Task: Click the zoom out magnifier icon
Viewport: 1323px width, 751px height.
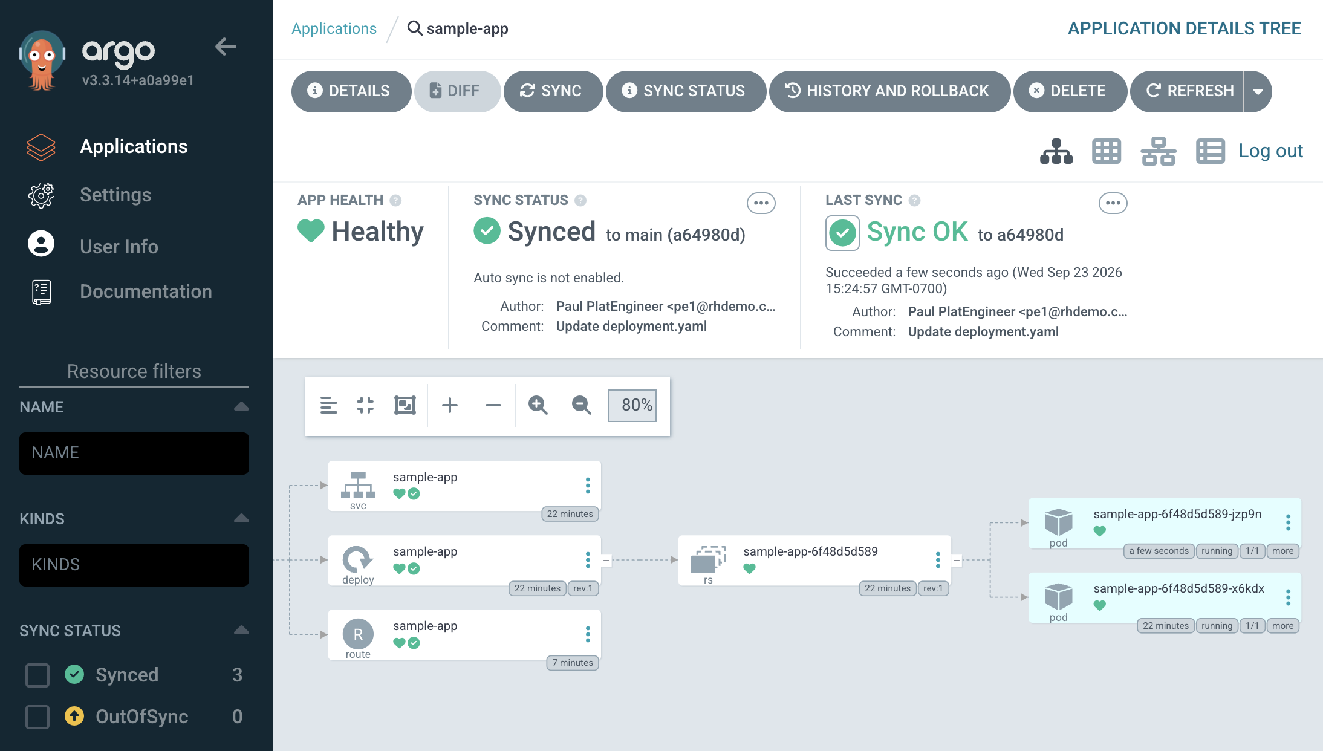Action: [x=581, y=405]
